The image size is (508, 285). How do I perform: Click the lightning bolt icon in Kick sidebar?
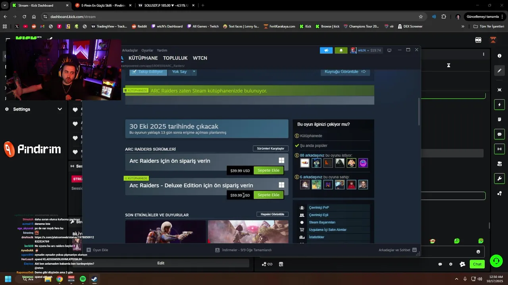(499, 104)
